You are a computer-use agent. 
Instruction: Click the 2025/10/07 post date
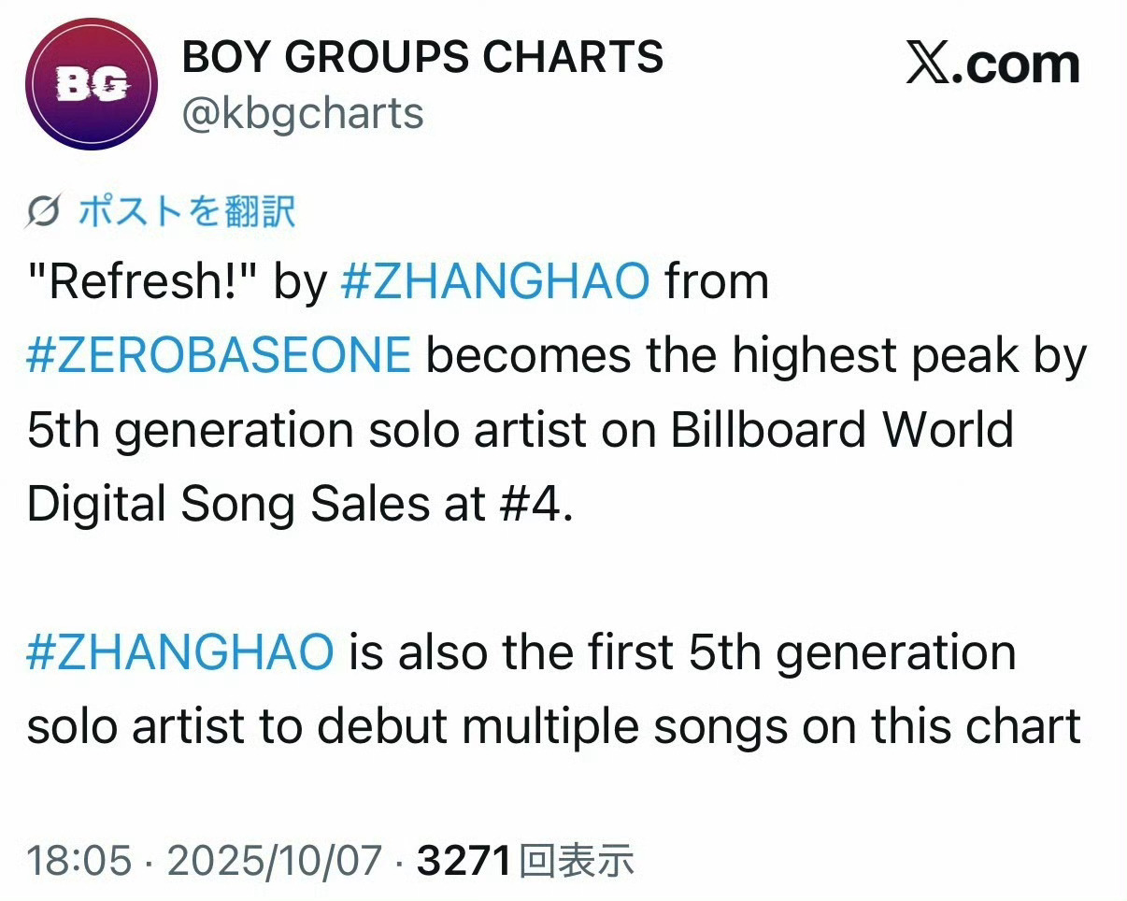275,860
